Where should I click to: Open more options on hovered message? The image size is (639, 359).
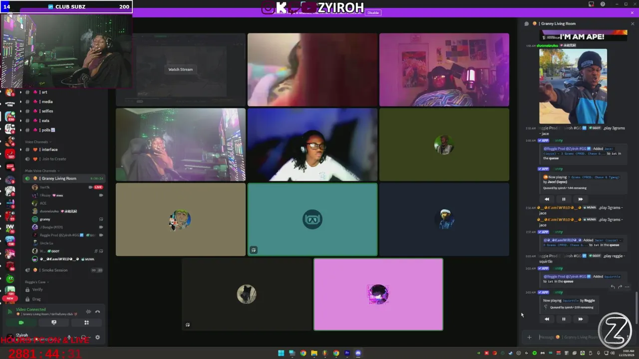(627, 287)
